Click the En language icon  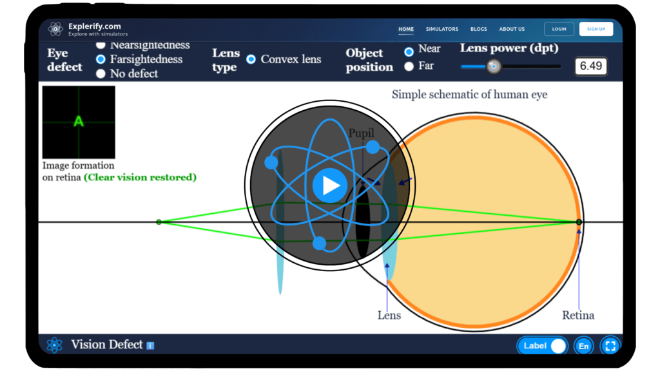(583, 346)
